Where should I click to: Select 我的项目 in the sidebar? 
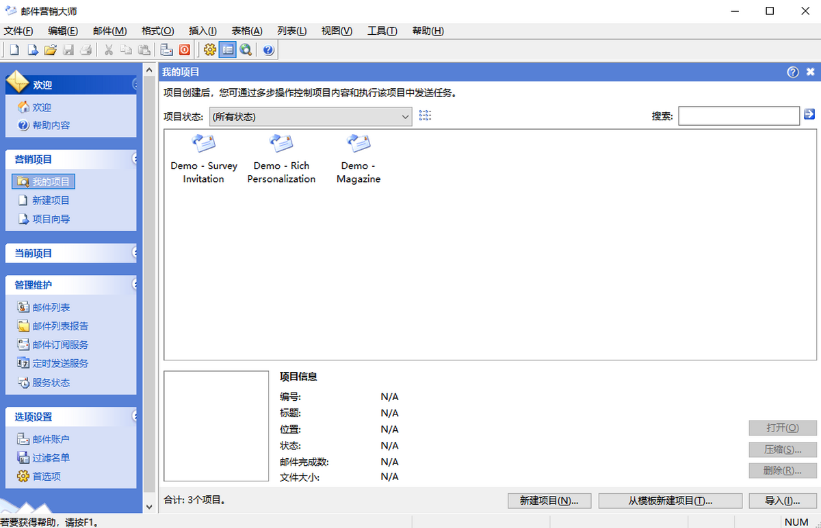point(44,181)
